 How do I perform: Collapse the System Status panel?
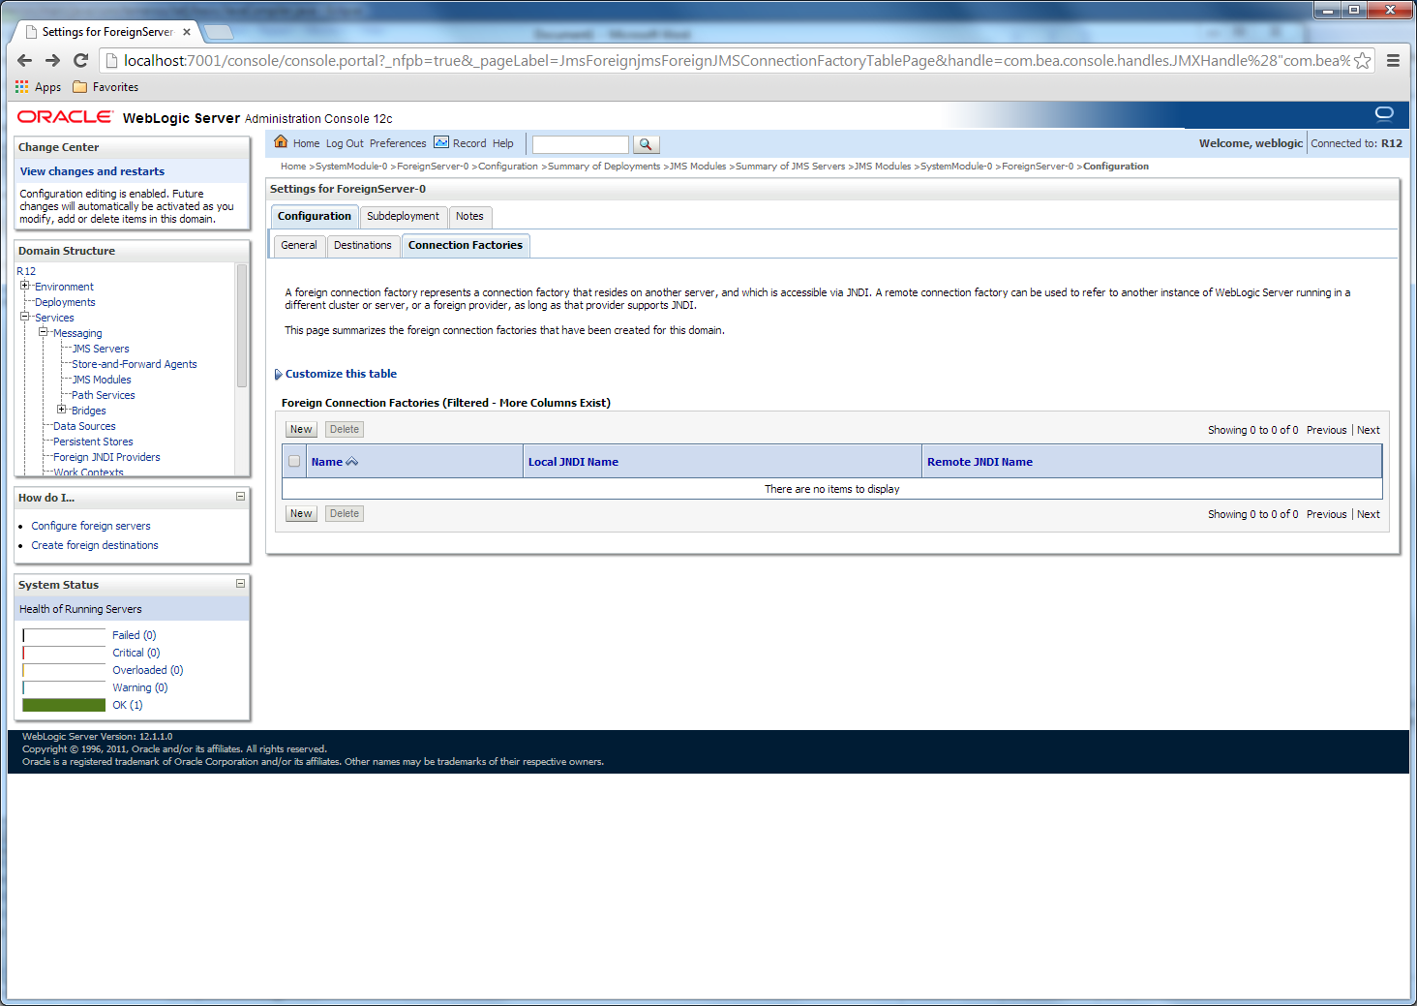click(240, 584)
